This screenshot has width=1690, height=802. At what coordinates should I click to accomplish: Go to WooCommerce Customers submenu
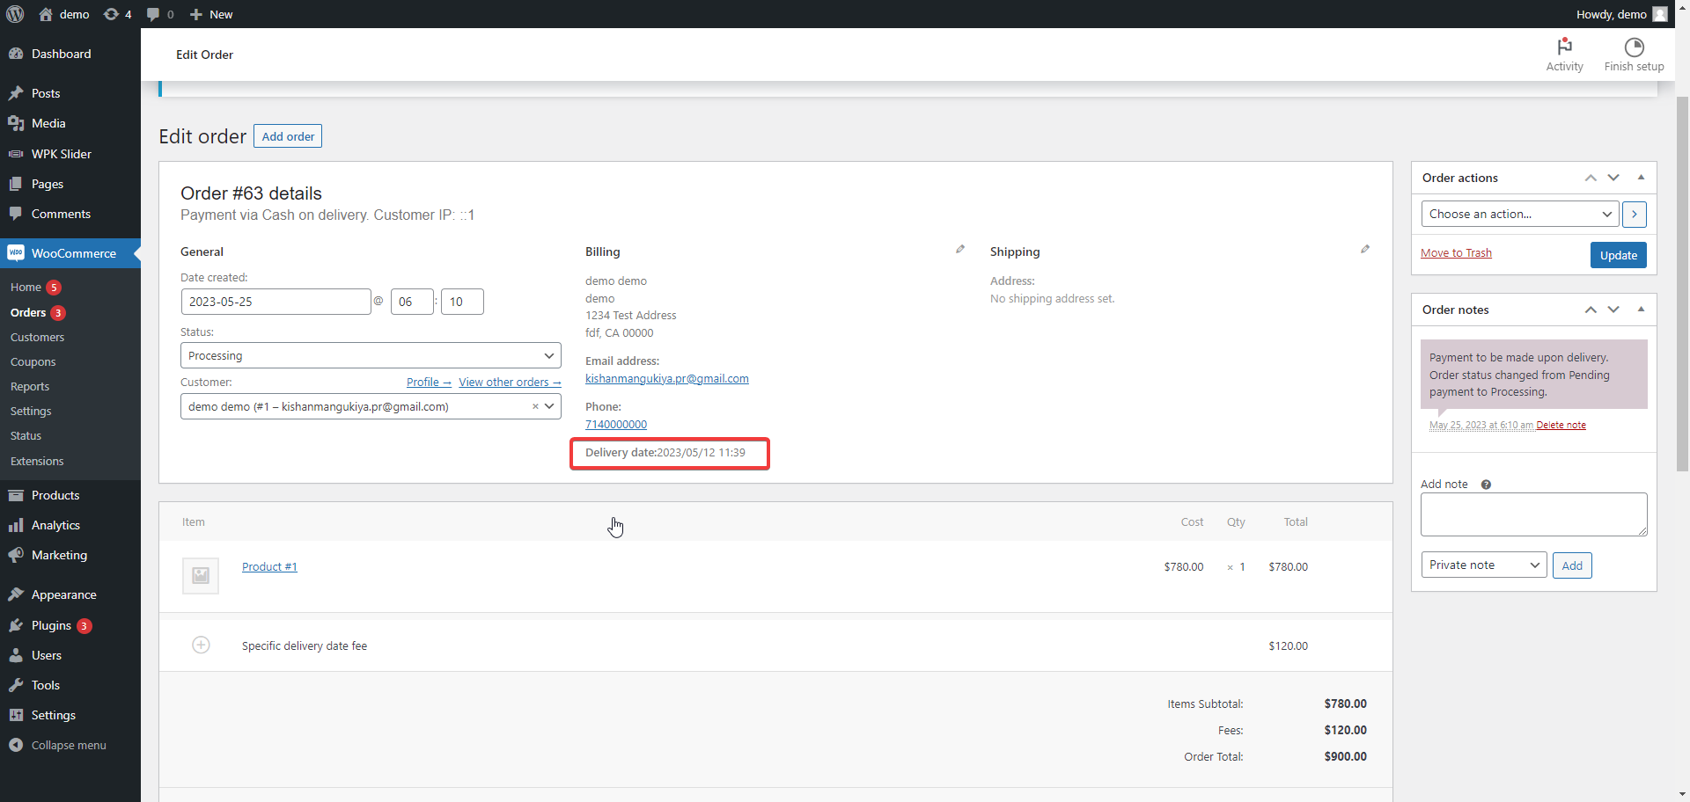pyautogui.click(x=37, y=337)
